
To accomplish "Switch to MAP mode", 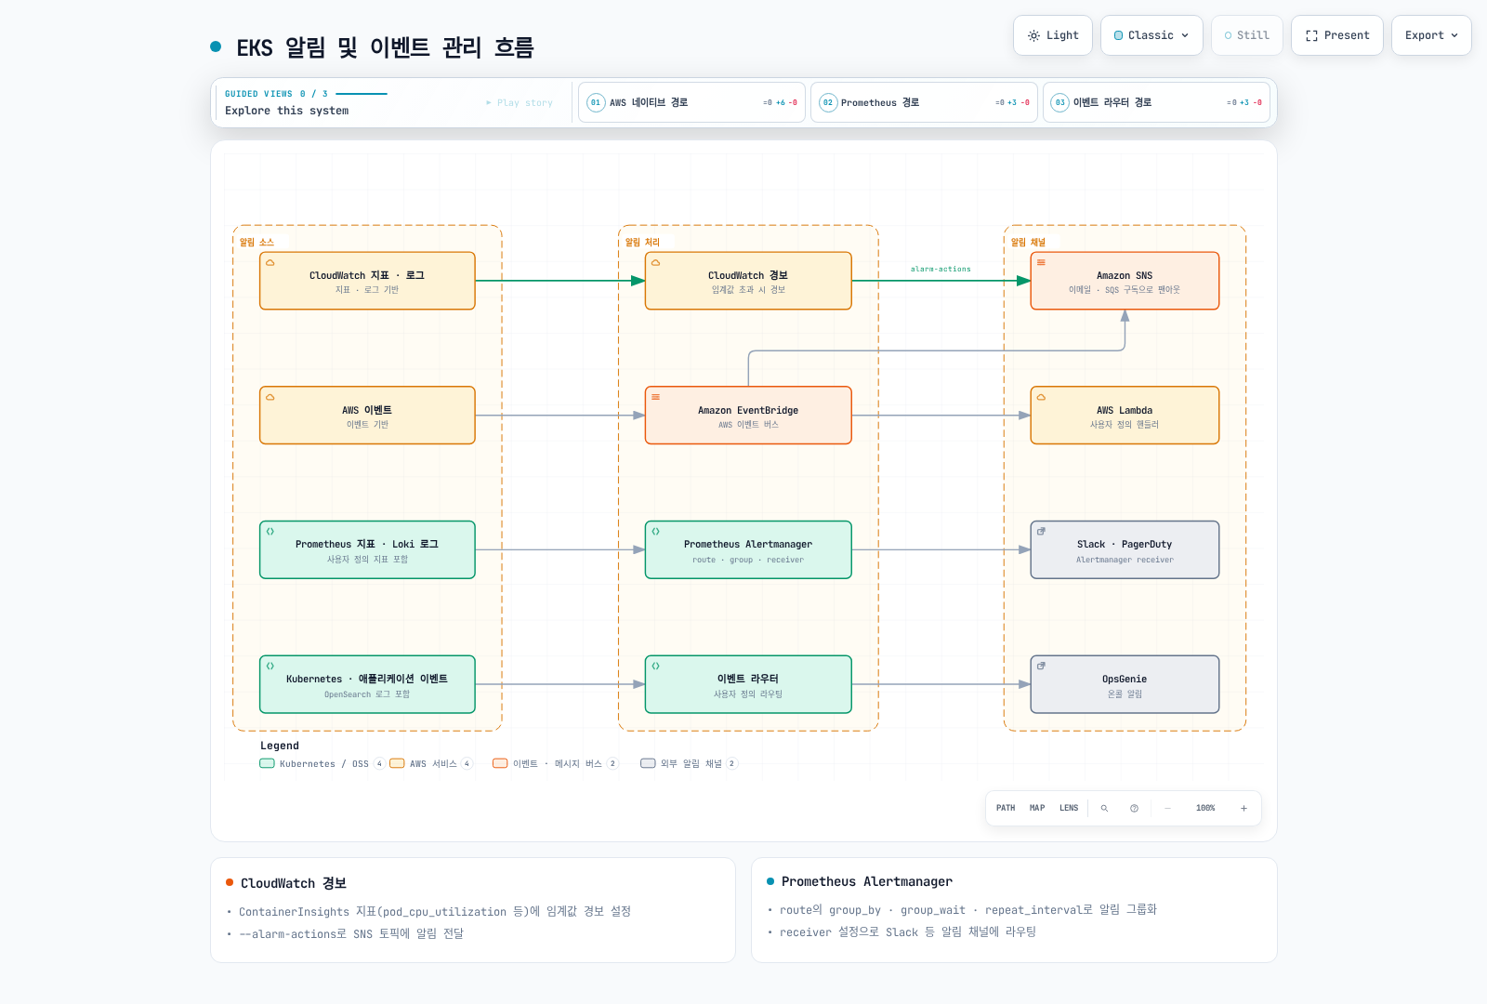I will (1037, 809).
